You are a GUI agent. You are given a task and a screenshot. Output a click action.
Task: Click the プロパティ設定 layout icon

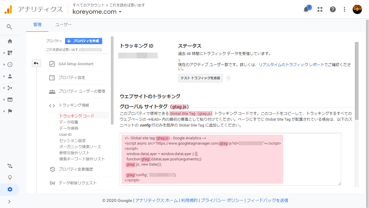(x=52, y=78)
